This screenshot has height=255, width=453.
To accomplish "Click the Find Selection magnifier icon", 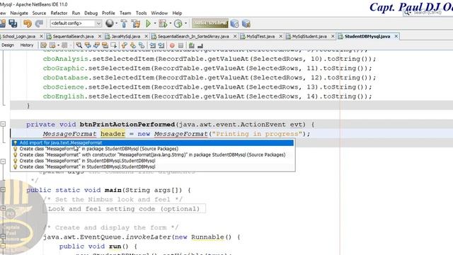I will tap(79, 45).
